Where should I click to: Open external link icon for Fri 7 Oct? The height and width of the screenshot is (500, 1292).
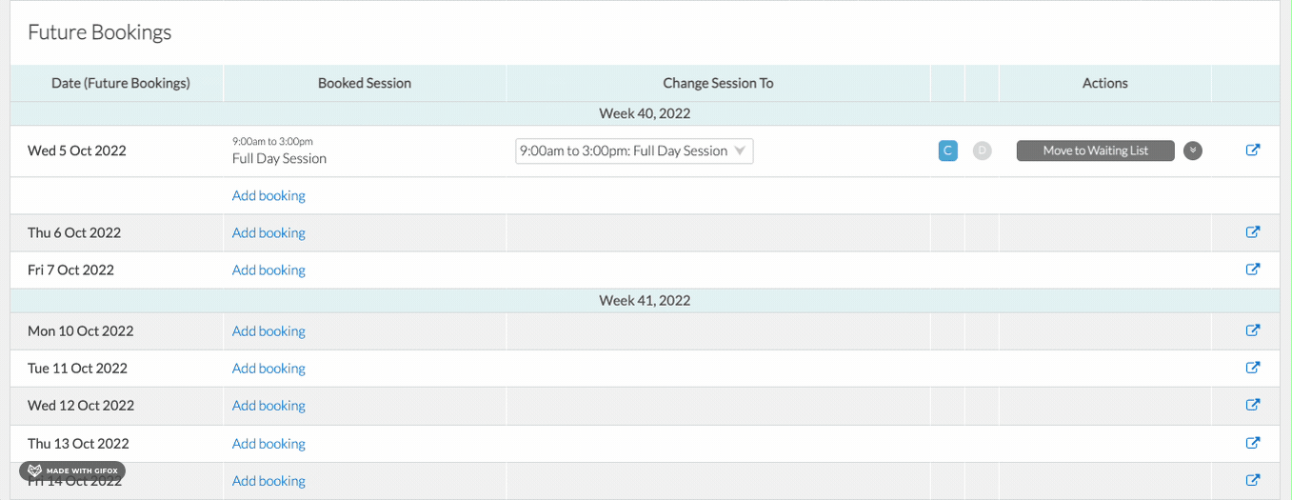click(x=1253, y=269)
